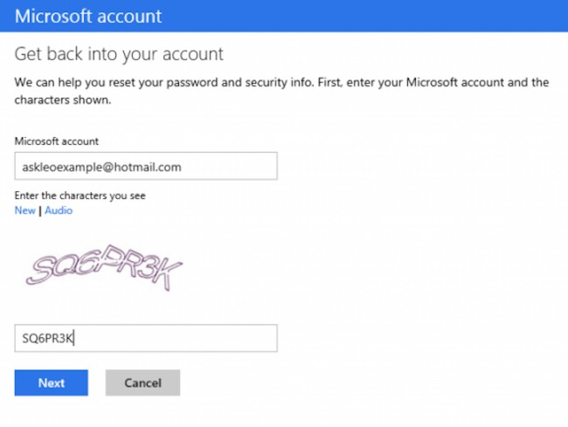Click the letter K ending the CAPTCHA image
The height and width of the screenshot is (427, 568).
click(170, 274)
